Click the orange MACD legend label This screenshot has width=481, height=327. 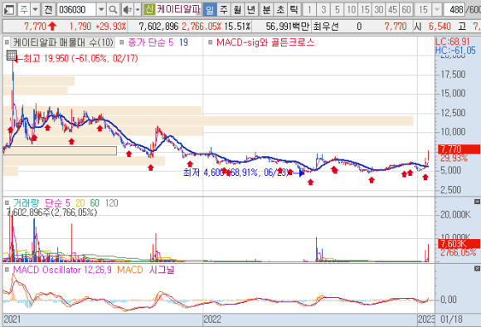[x=130, y=270]
